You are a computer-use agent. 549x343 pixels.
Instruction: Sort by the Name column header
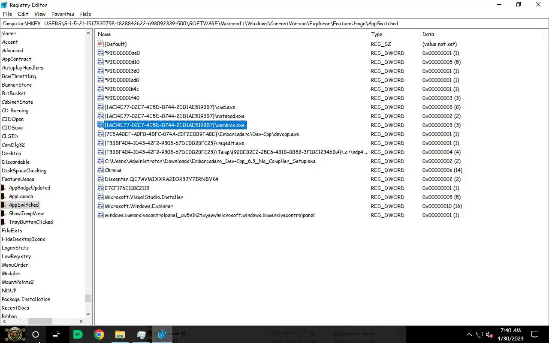(x=231, y=34)
